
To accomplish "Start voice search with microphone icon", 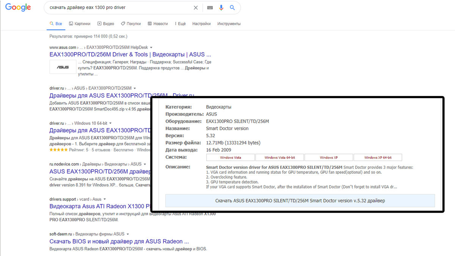I will point(221,8).
